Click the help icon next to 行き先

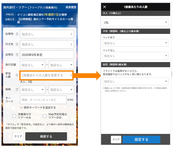pos(17,44)
